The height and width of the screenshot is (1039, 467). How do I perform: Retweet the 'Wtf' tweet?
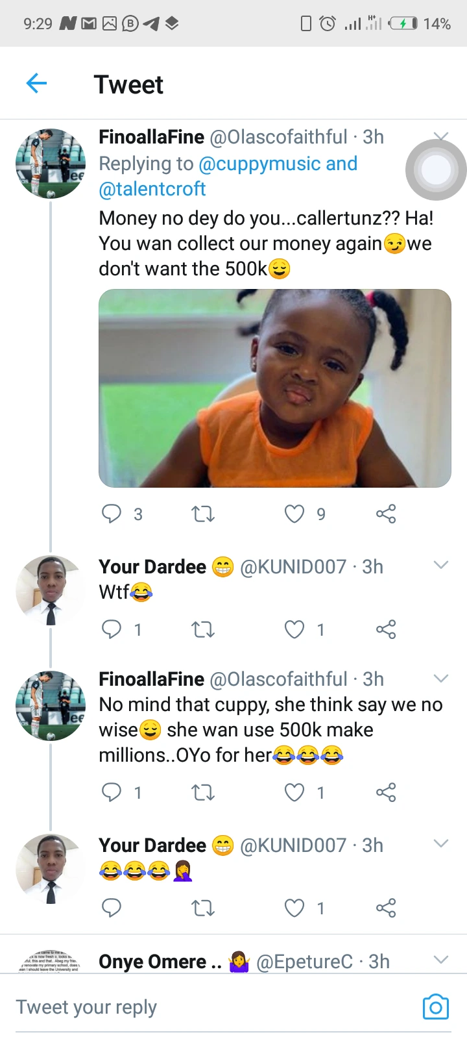[203, 629]
